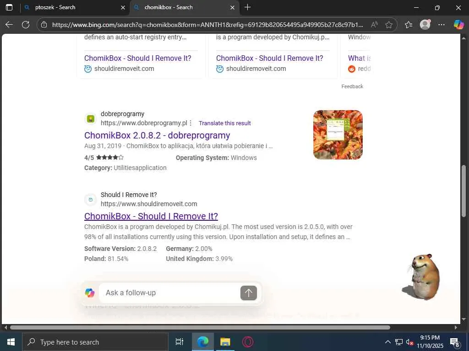This screenshot has width=469, height=351.
Task: Open Task View on the taskbar
Action: tap(180, 342)
